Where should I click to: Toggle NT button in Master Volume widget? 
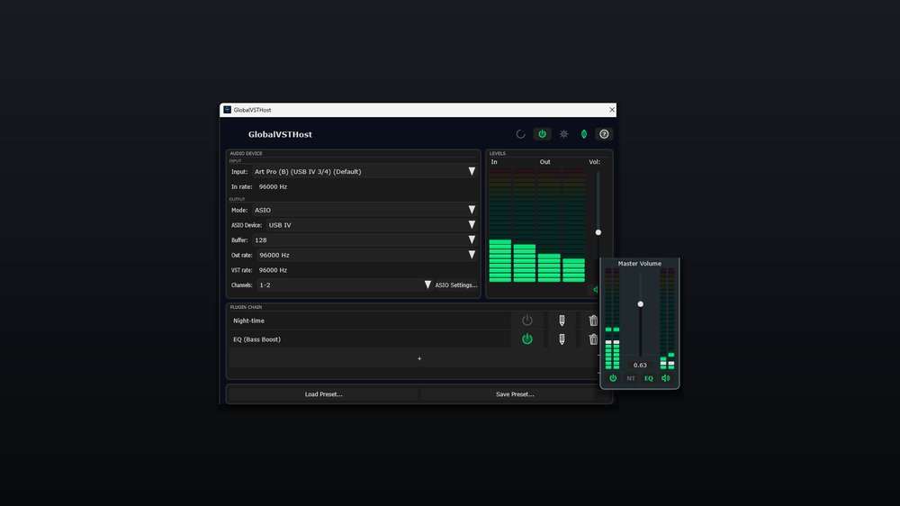(631, 378)
